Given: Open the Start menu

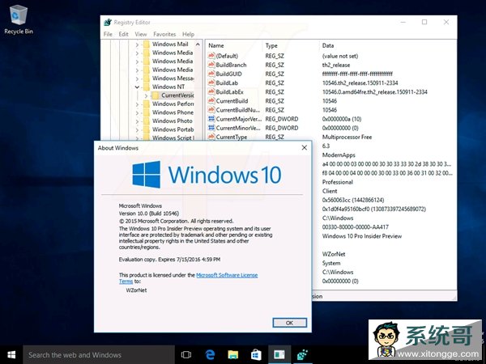Looking at the screenshot, I should (x=11, y=355).
